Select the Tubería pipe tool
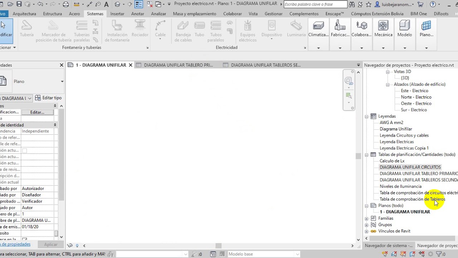The image size is (458, 258). click(x=26, y=29)
